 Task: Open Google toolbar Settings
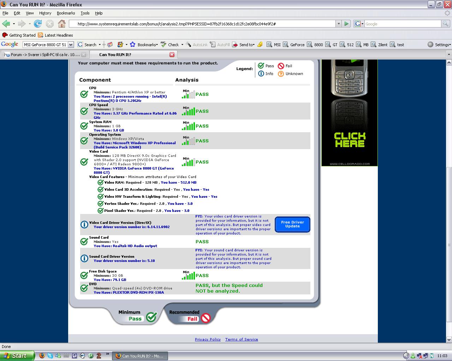click(439, 45)
